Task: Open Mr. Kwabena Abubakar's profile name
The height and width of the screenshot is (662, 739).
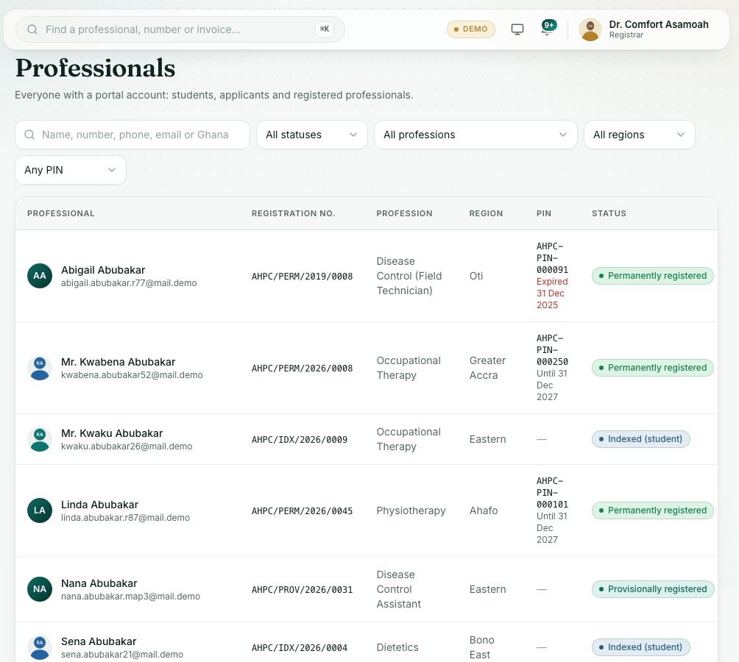Action: 119,362
